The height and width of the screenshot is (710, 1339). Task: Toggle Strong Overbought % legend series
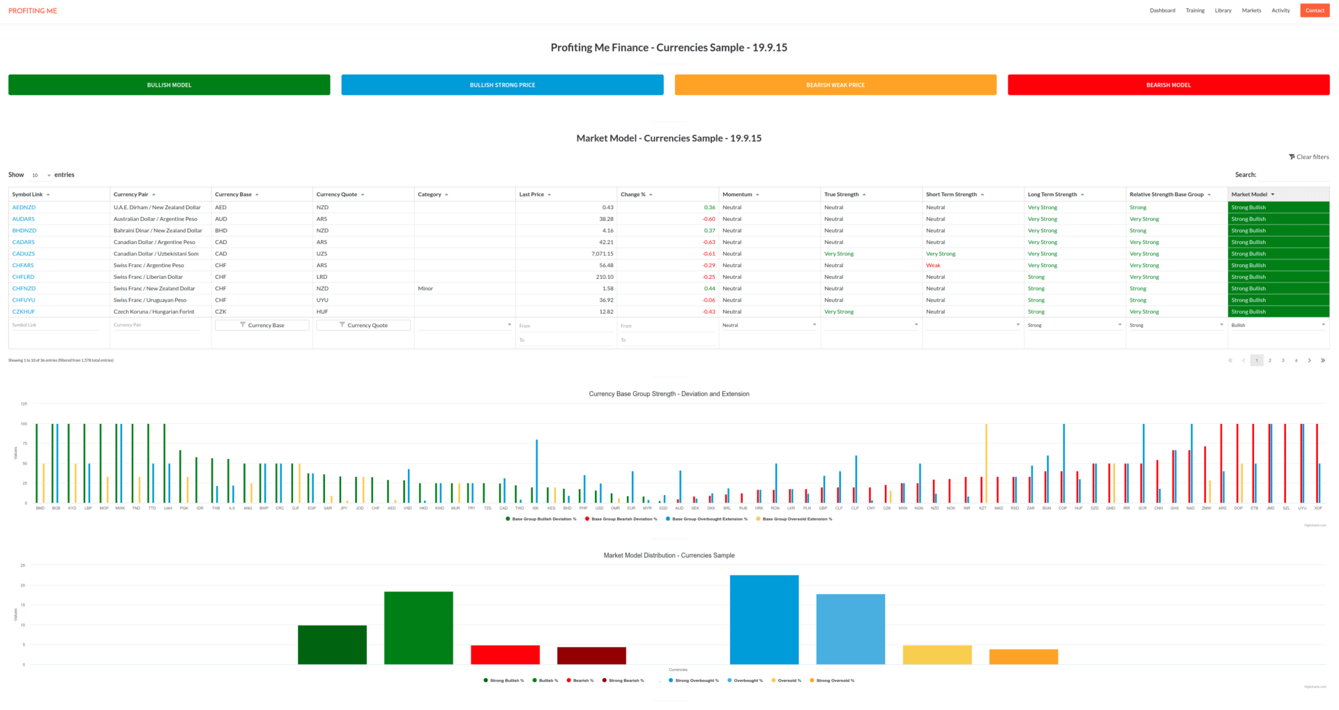click(x=694, y=681)
